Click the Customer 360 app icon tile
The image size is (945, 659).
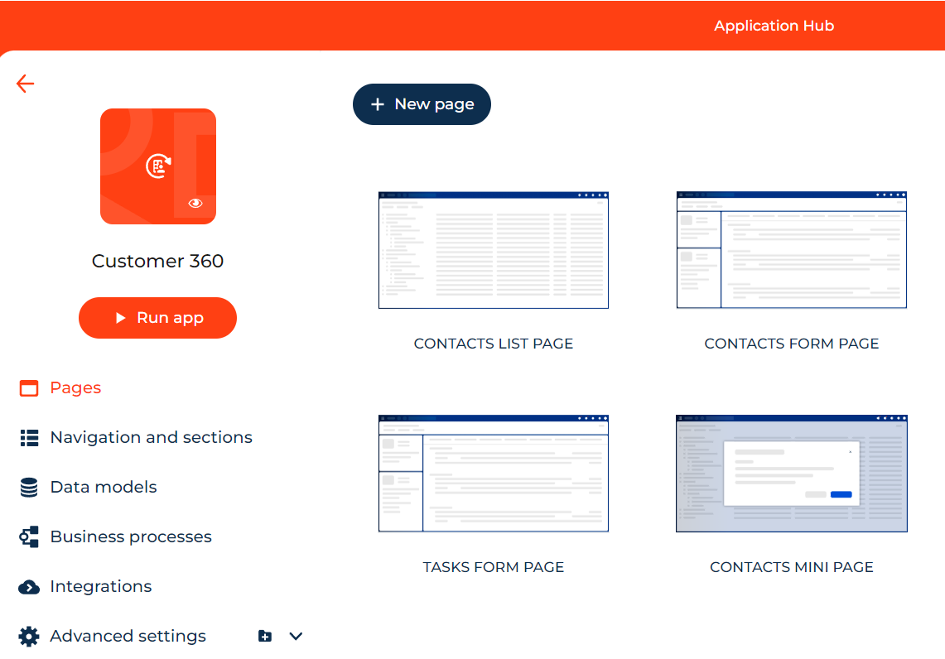(157, 166)
